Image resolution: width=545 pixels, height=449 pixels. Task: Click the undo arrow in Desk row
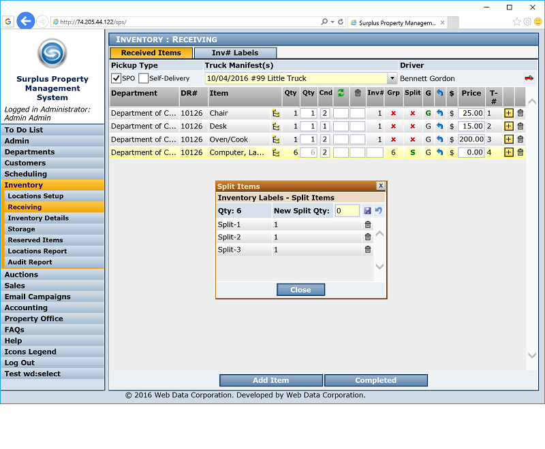[439, 126]
